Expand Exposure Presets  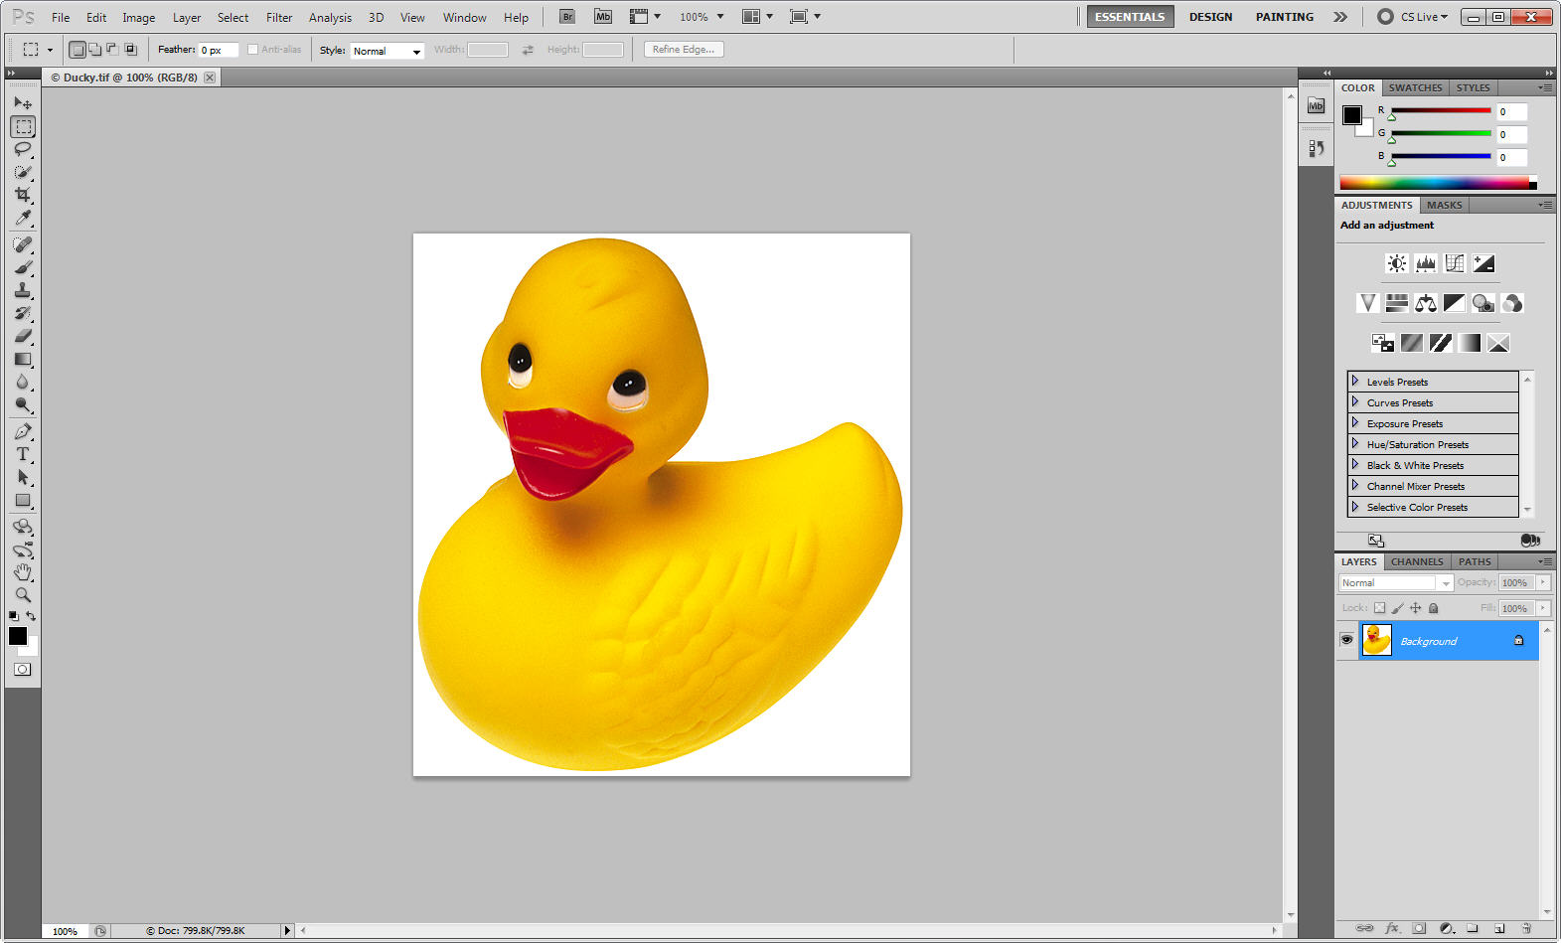point(1354,422)
